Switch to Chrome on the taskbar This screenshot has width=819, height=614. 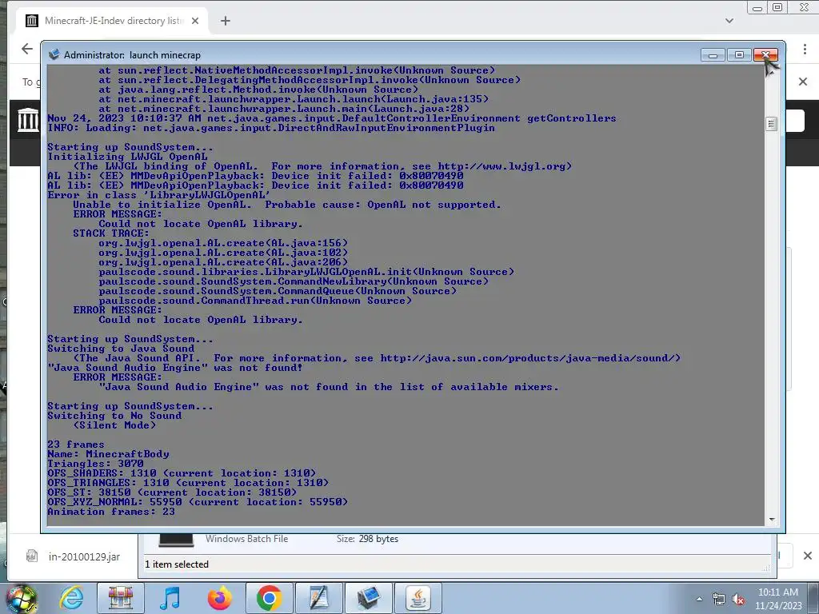click(269, 598)
